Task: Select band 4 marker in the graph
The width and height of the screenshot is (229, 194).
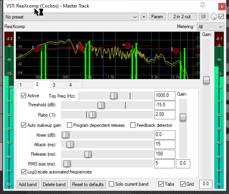Action: (176, 51)
